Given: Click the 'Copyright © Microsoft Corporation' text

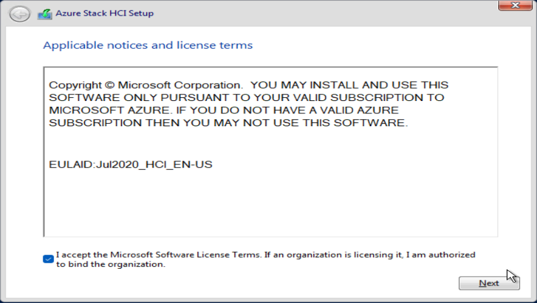Looking at the screenshot, I should (x=146, y=85).
